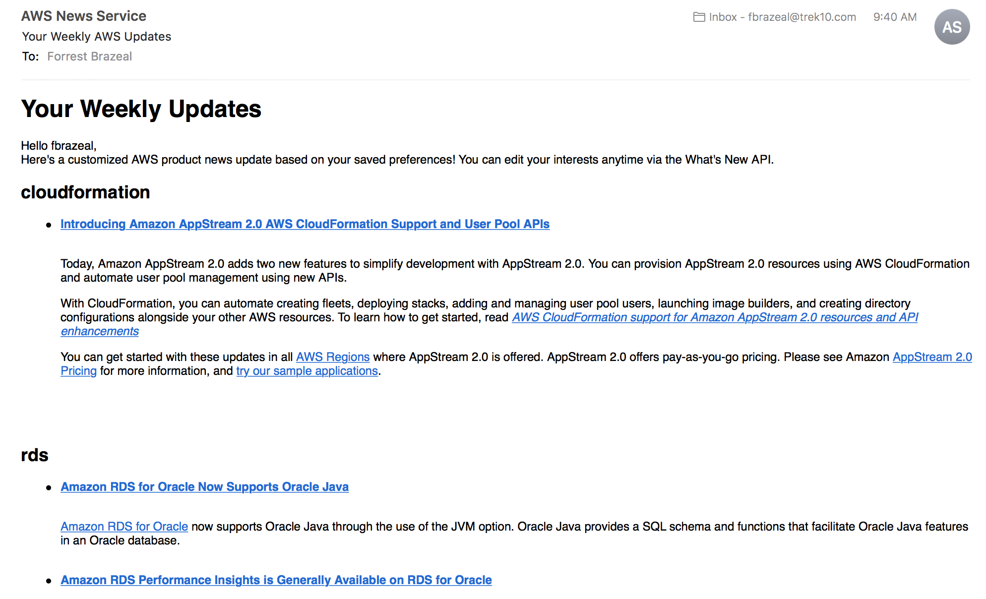Click the To: field label
The image size is (986, 599).
(30, 57)
